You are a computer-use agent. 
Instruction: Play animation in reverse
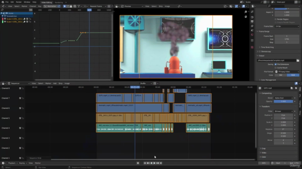(151, 163)
